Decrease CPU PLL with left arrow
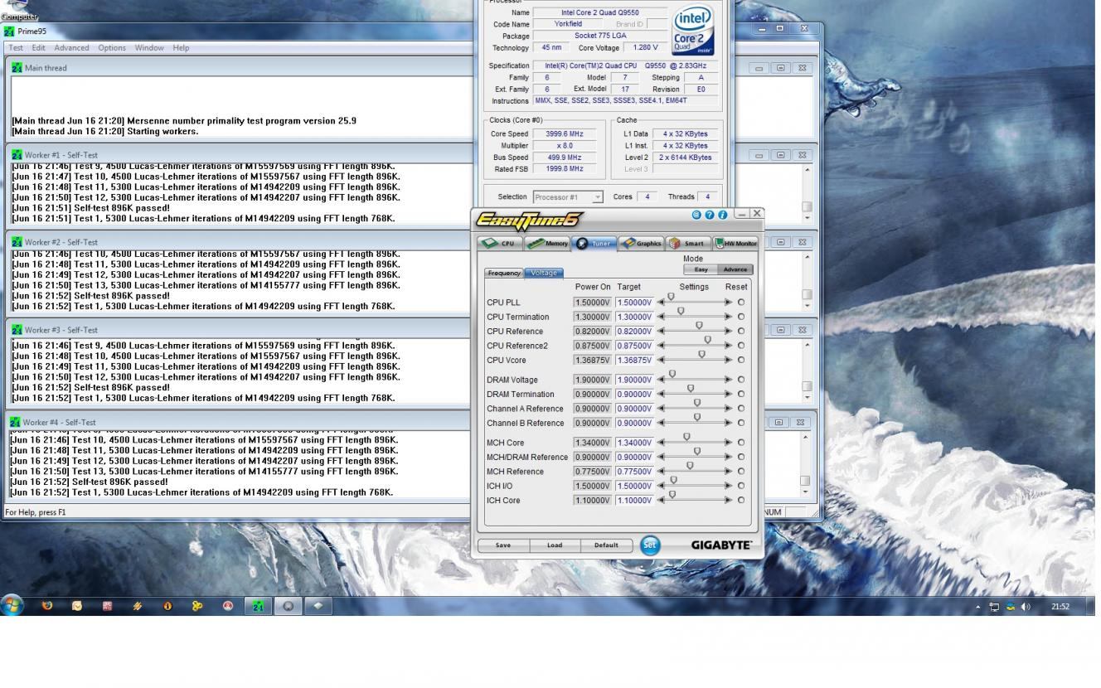 (661, 303)
